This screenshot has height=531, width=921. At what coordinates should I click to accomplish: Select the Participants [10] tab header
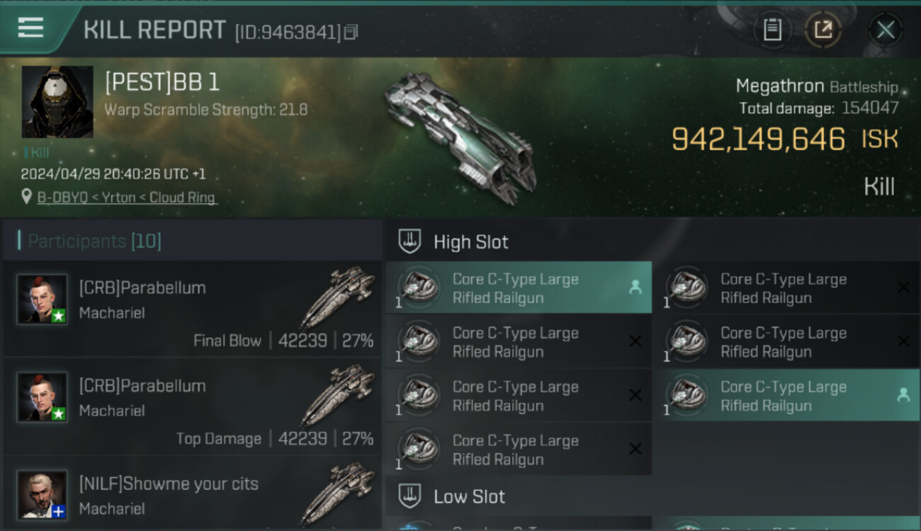(x=95, y=241)
